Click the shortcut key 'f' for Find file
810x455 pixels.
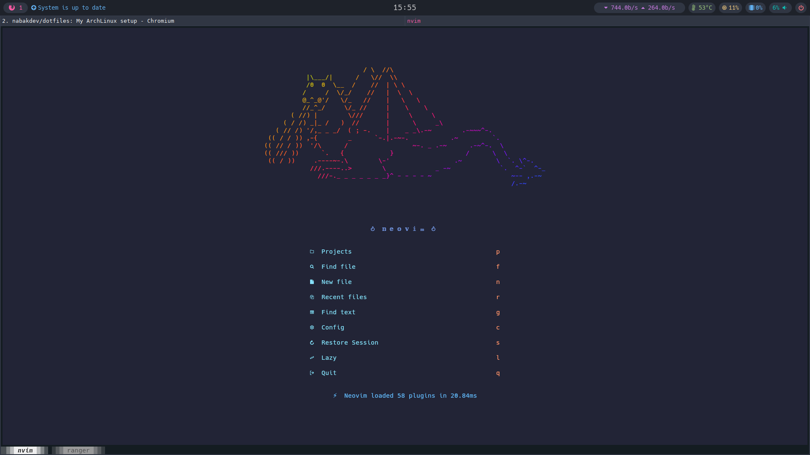pos(498,267)
